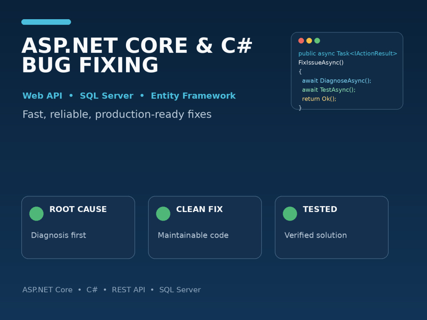Select the Web API label
Viewport: 427px width, 320px height.
coord(42,96)
